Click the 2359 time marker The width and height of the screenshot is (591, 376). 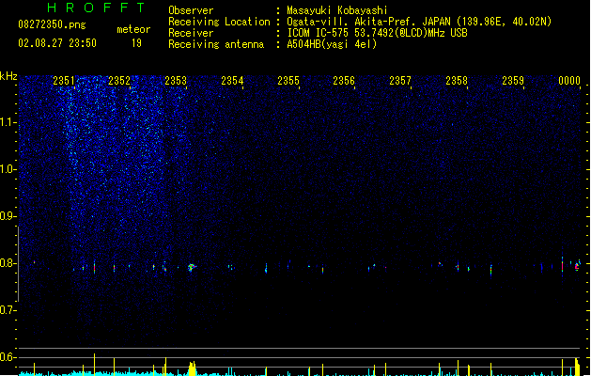pos(513,80)
